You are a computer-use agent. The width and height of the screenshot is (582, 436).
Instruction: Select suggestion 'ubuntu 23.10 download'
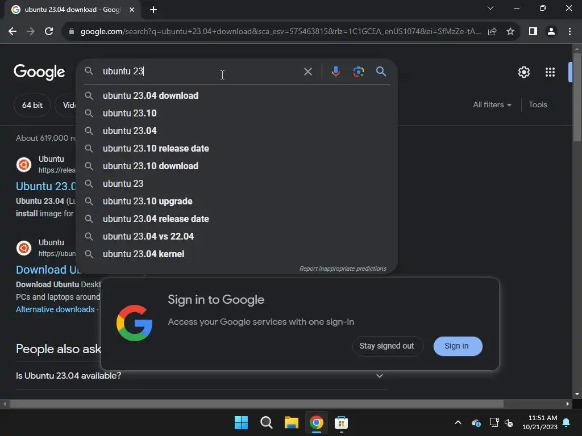coord(236,166)
